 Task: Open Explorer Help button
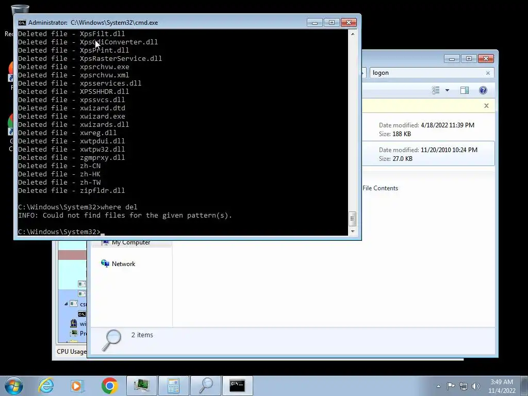point(483,90)
